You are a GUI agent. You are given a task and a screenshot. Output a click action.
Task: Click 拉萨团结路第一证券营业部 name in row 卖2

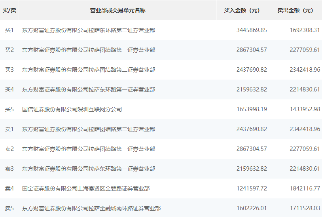pyautogui.click(x=89, y=149)
